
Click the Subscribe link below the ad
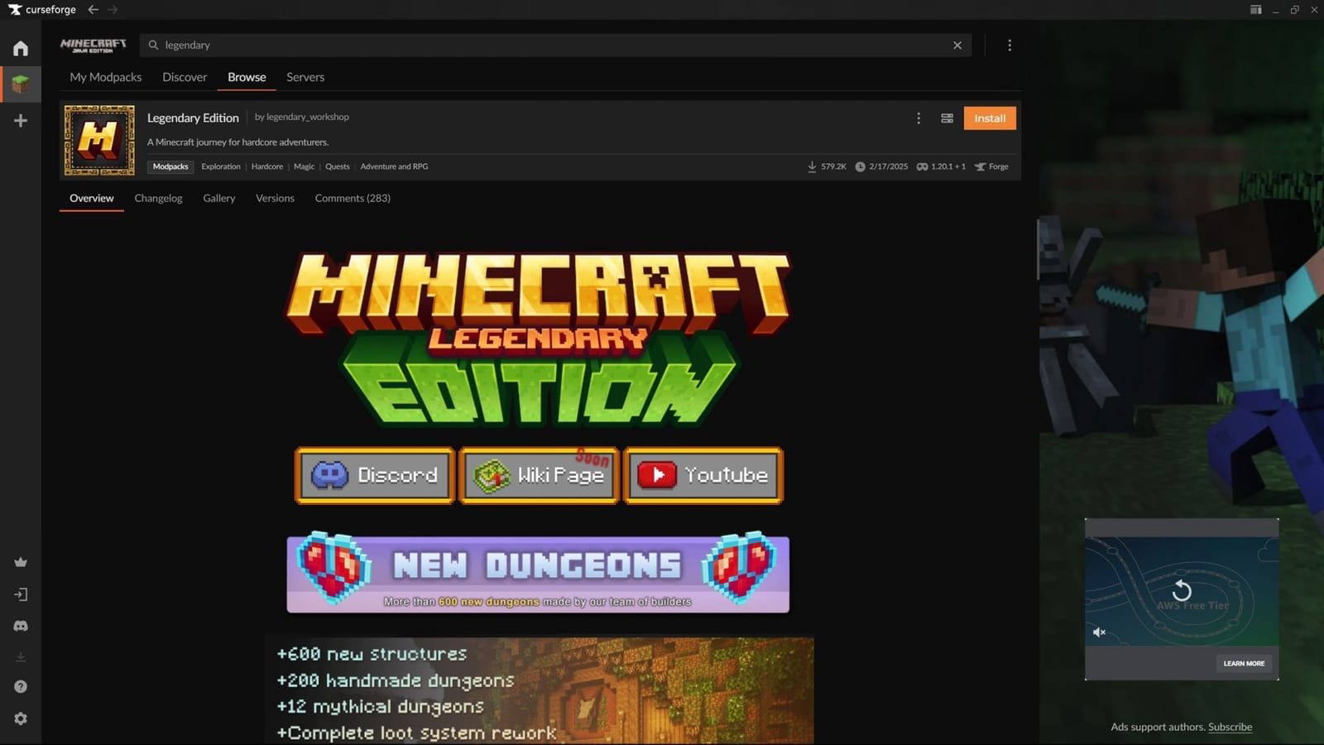tap(1230, 726)
